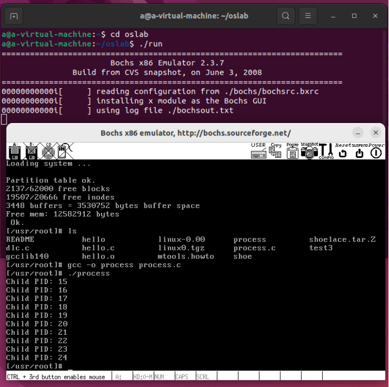This screenshot has height=387, width=389.
Task: Click 'test3' in the file listing
Action: click(321, 248)
